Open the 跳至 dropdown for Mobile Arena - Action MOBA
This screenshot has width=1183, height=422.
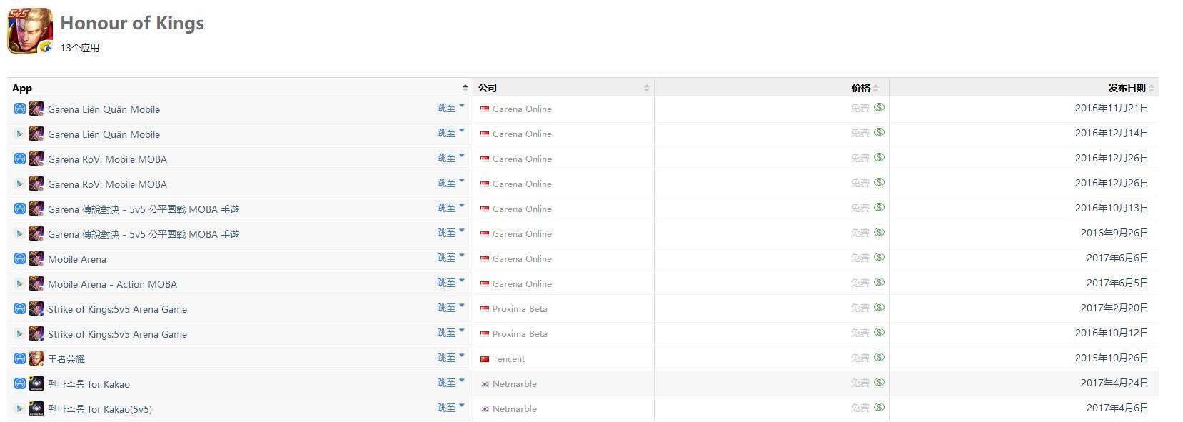(x=450, y=283)
